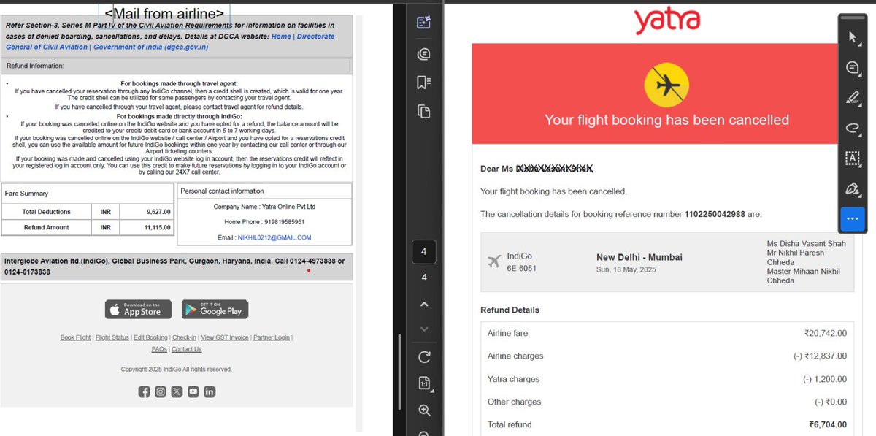
Task: Click the NIKHIL0212@GMAIL.COM email link
Action: tap(274, 237)
